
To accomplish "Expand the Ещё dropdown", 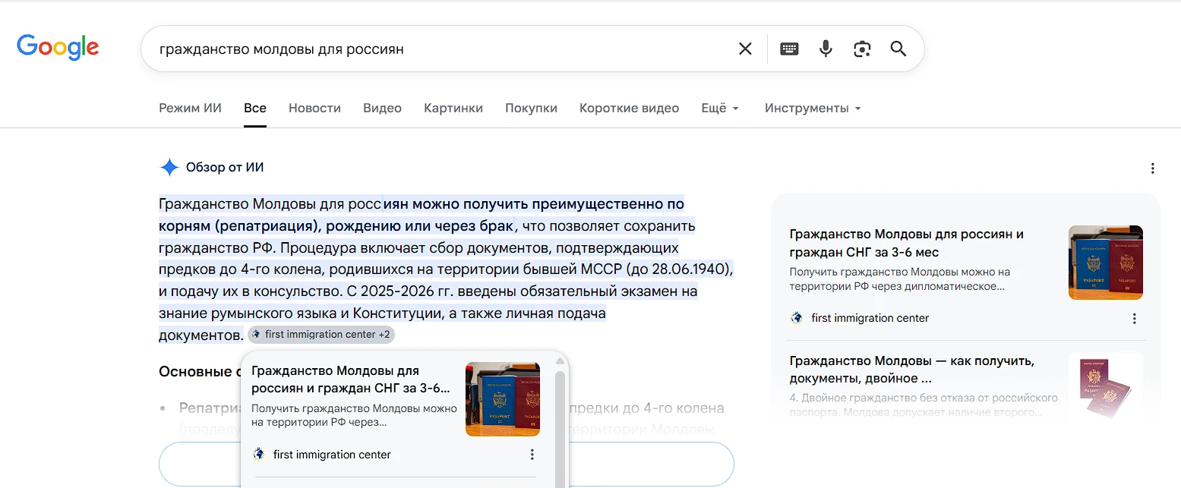I will tap(720, 108).
